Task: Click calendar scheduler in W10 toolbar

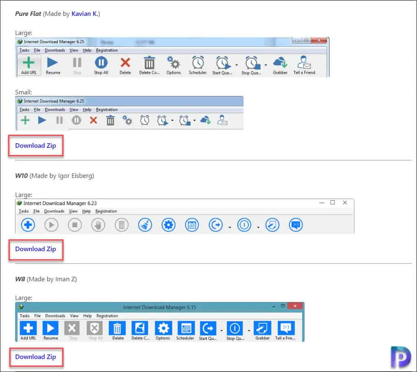Action: [x=192, y=225]
